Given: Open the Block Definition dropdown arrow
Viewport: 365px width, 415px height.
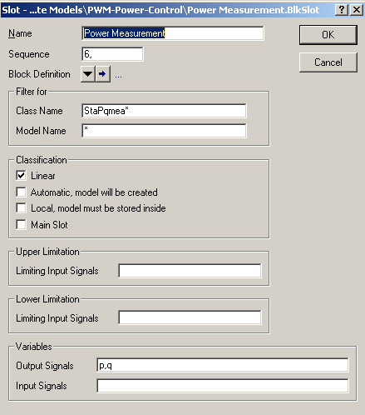Looking at the screenshot, I should 88,74.
